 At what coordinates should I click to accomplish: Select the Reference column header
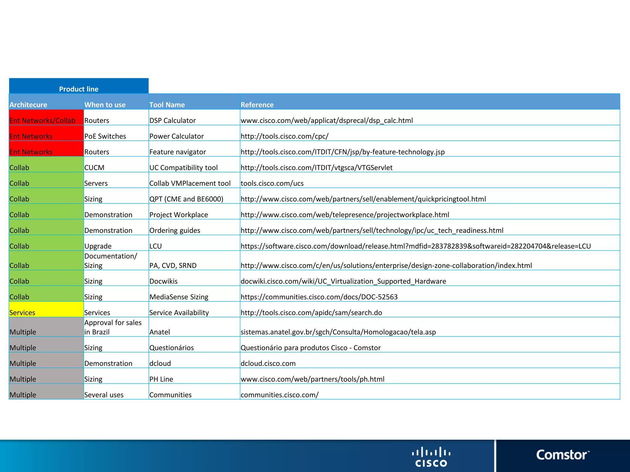[257, 105]
